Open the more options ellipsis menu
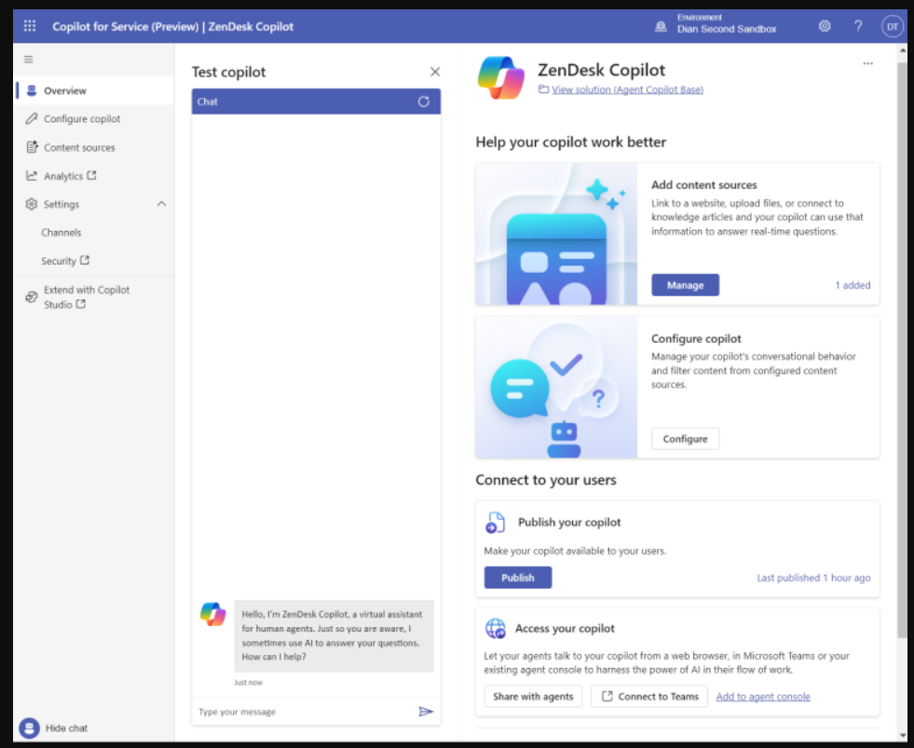This screenshot has width=914, height=748. (868, 63)
